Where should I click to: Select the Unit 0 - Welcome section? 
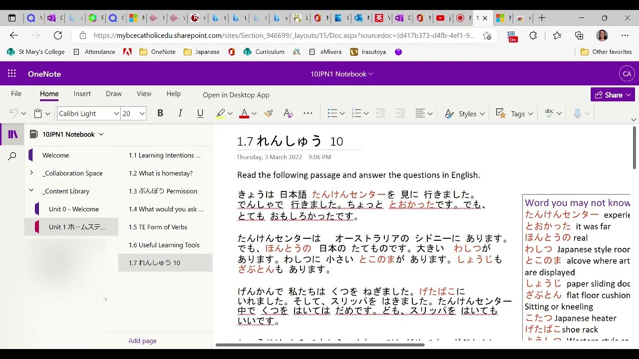73,209
